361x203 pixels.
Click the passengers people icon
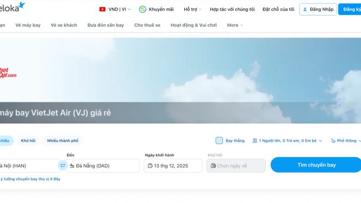[255, 141]
